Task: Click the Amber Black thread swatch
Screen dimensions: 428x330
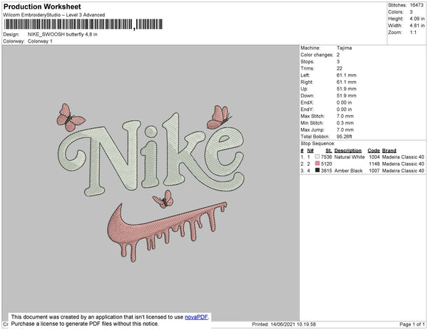Action: (x=317, y=170)
